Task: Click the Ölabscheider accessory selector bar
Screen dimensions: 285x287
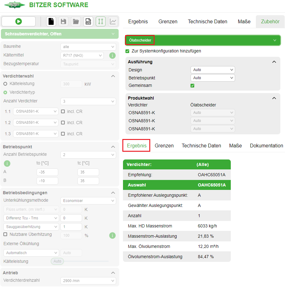Action: click(x=203, y=40)
